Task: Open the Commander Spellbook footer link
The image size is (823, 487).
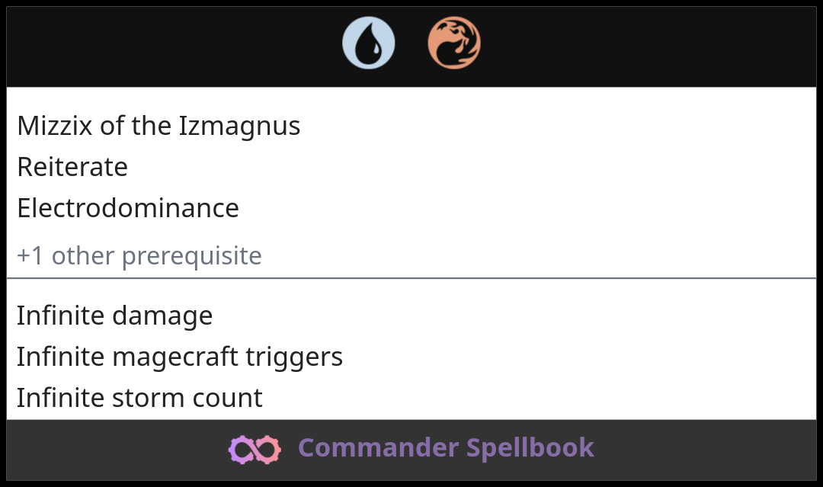Action: point(445,448)
